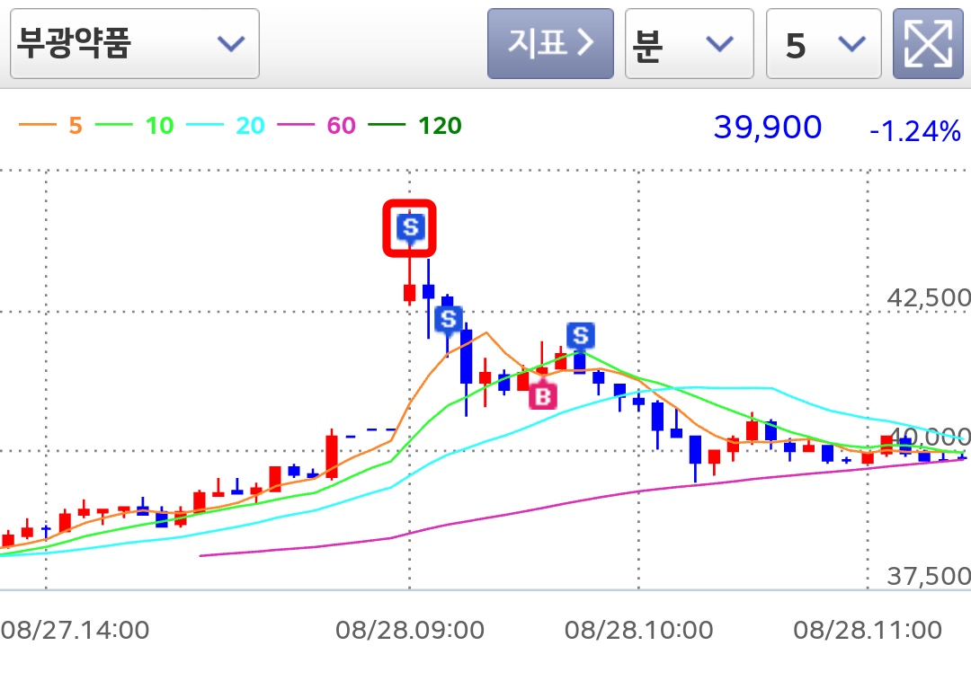Select the S sell marker just below the peak candles
The image size is (971, 690).
449,320
